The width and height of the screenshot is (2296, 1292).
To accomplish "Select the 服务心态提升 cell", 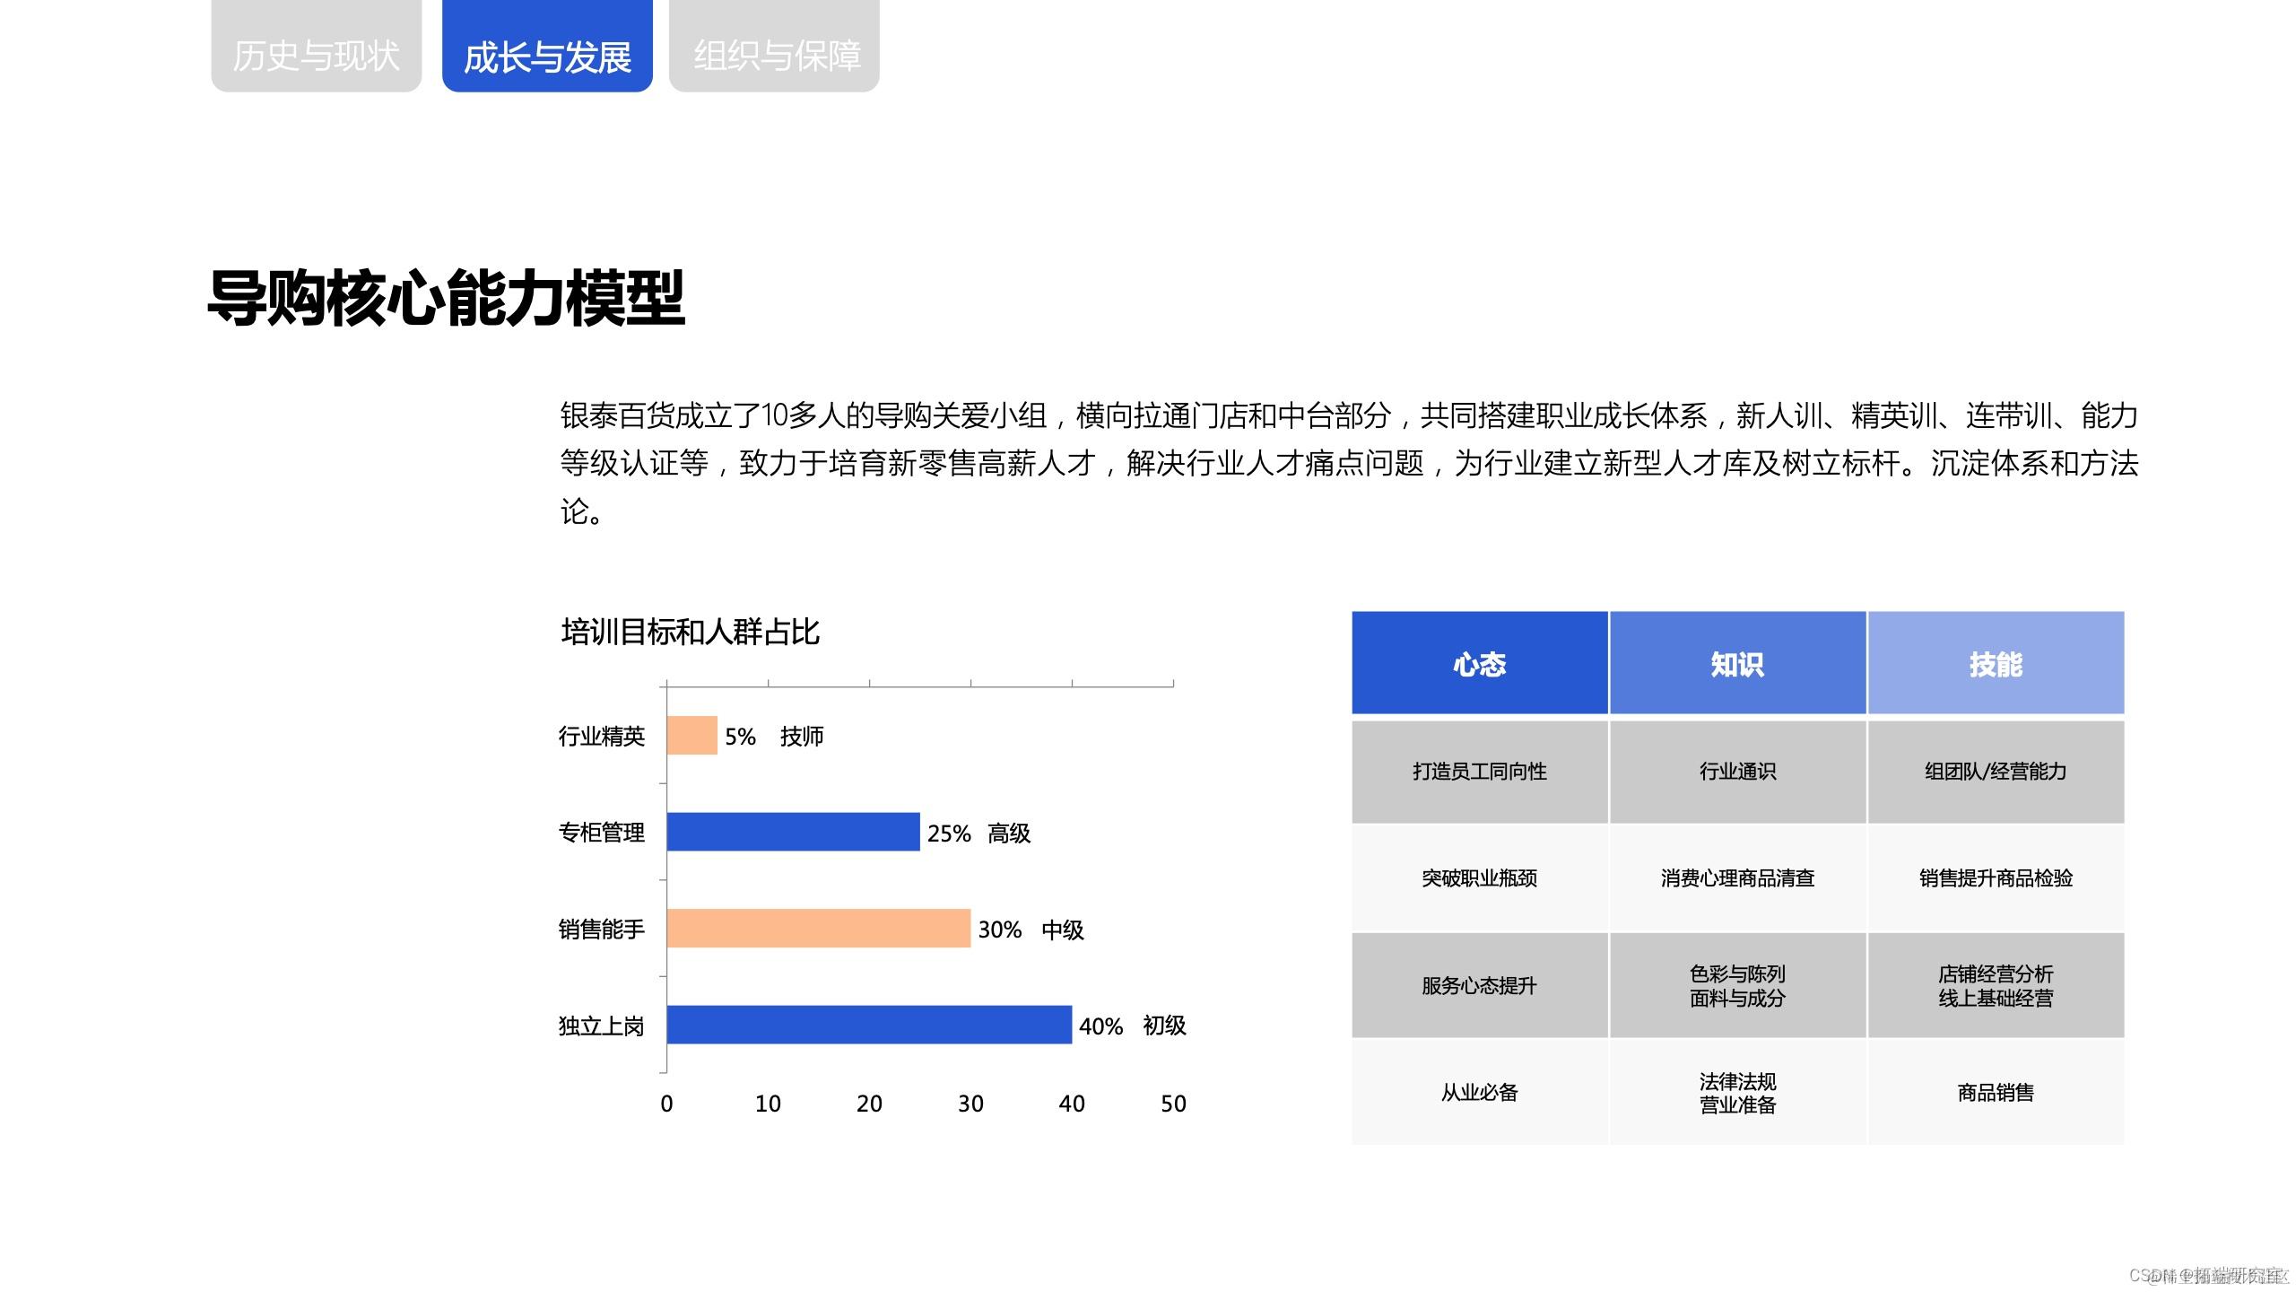I will pyautogui.click(x=1479, y=985).
